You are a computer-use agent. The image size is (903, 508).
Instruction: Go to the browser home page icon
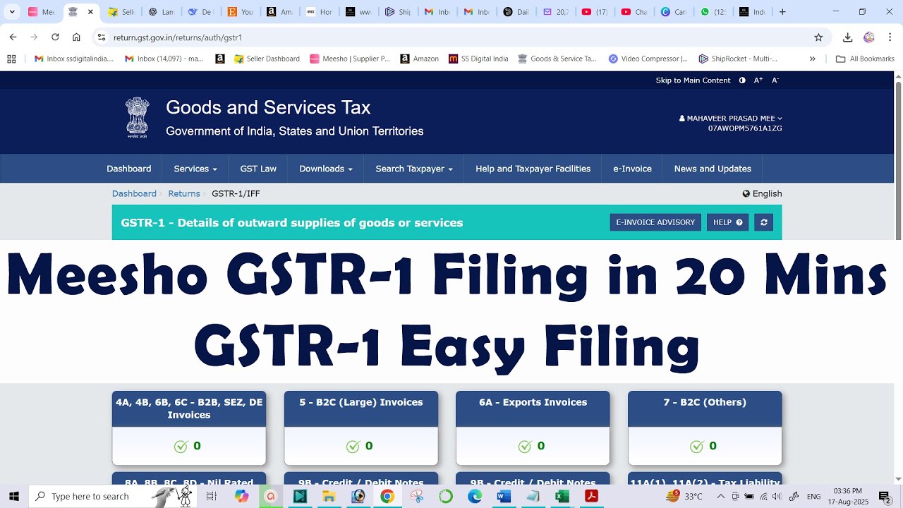(x=76, y=37)
